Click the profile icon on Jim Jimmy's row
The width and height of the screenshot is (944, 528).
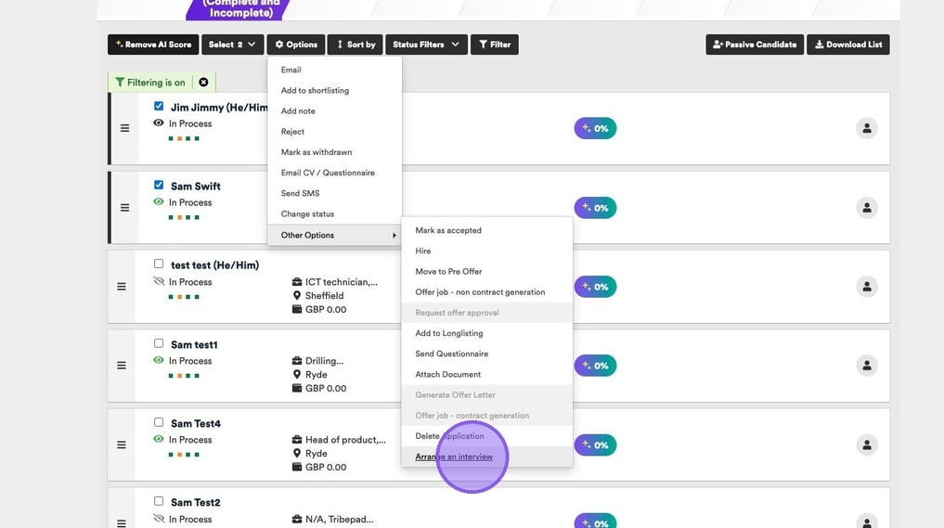[x=866, y=129]
